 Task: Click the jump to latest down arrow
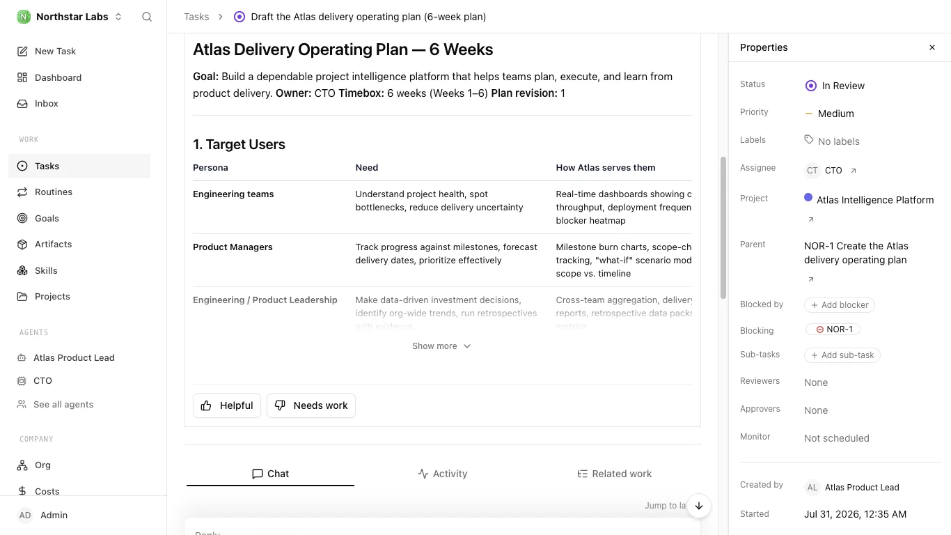point(699,506)
